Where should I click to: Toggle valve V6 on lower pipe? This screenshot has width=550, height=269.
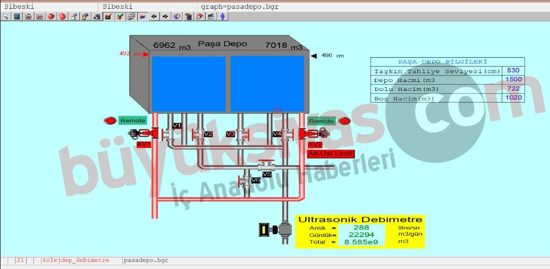(245, 180)
